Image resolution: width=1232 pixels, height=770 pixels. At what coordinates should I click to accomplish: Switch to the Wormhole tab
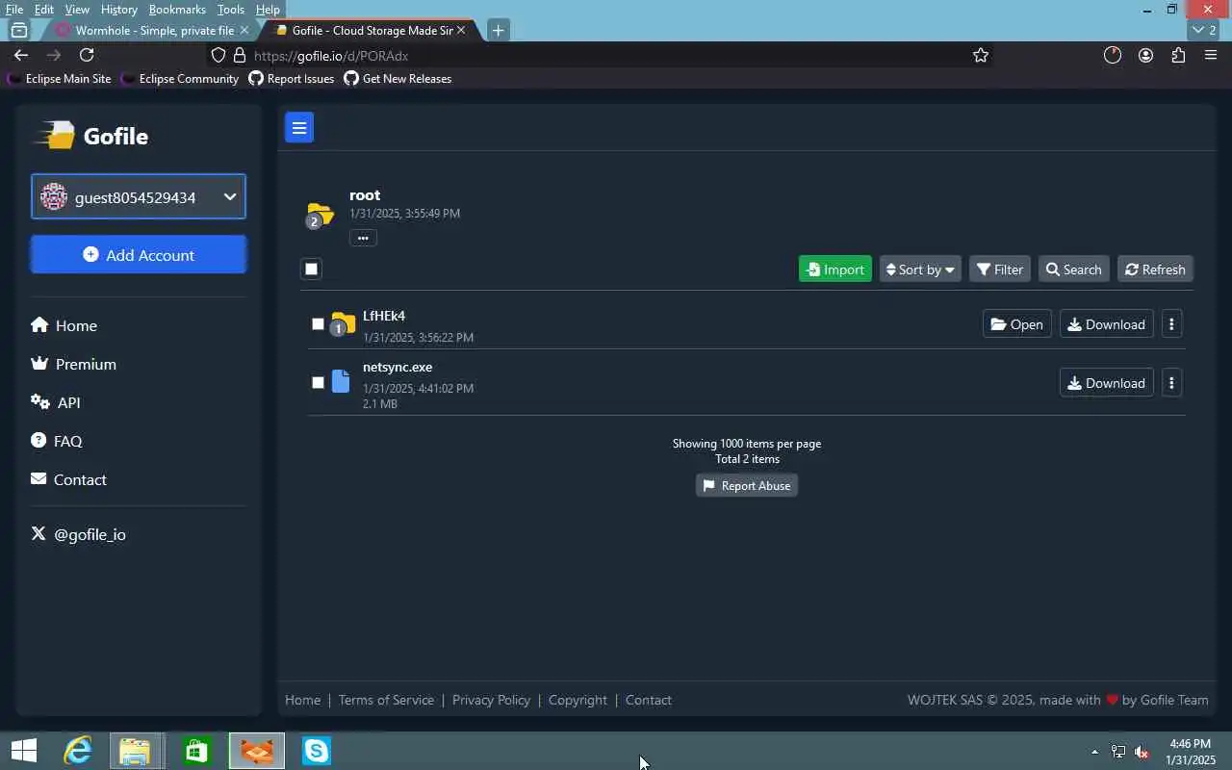click(x=152, y=31)
